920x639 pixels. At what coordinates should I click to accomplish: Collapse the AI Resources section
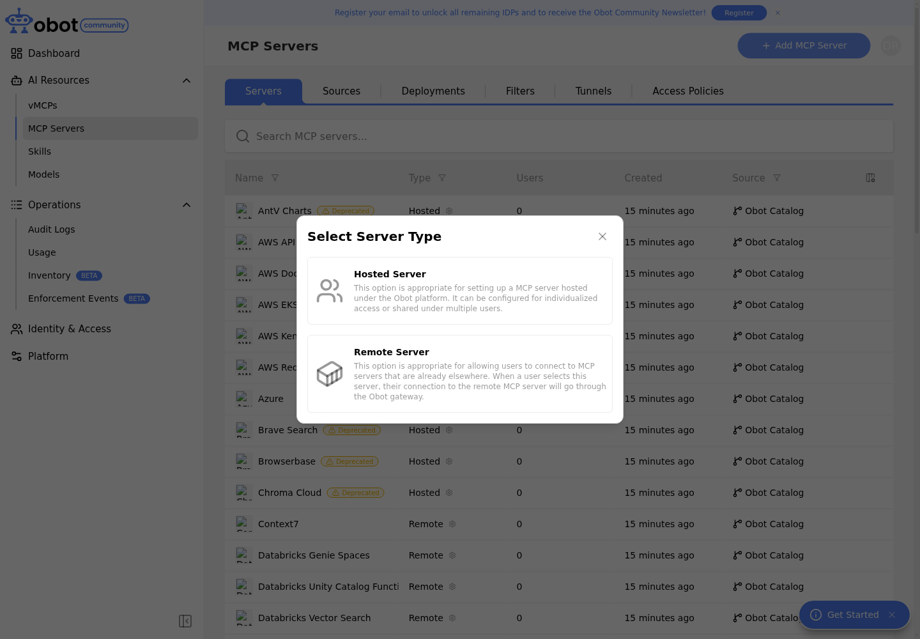(x=187, y=81)
